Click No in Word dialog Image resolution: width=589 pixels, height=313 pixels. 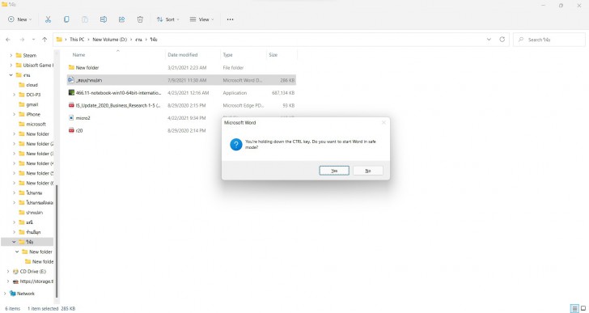[368, 171]
